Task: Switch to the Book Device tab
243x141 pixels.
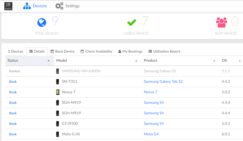Action: click(x=62, y=51)
